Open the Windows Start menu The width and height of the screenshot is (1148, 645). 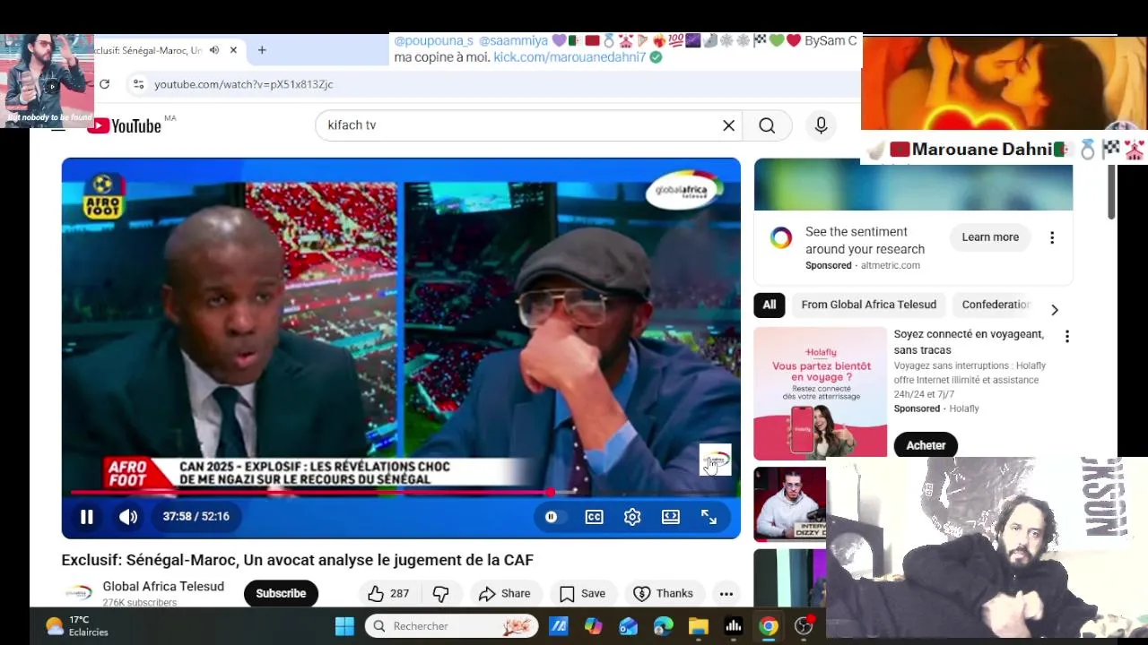344,626
